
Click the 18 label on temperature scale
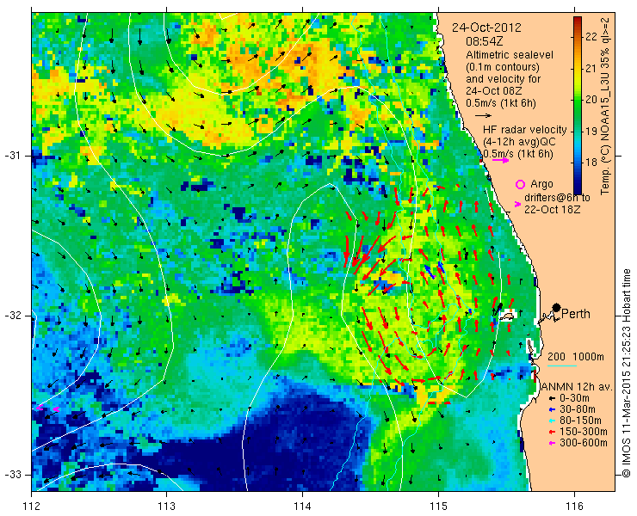click(x=591, y=163)
